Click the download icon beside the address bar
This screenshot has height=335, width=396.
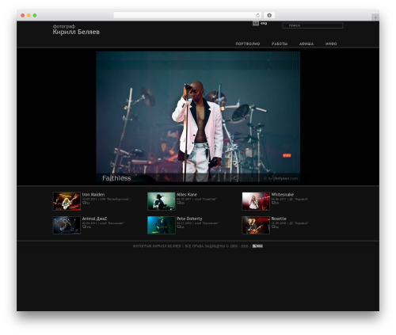(x=269, y=15)
